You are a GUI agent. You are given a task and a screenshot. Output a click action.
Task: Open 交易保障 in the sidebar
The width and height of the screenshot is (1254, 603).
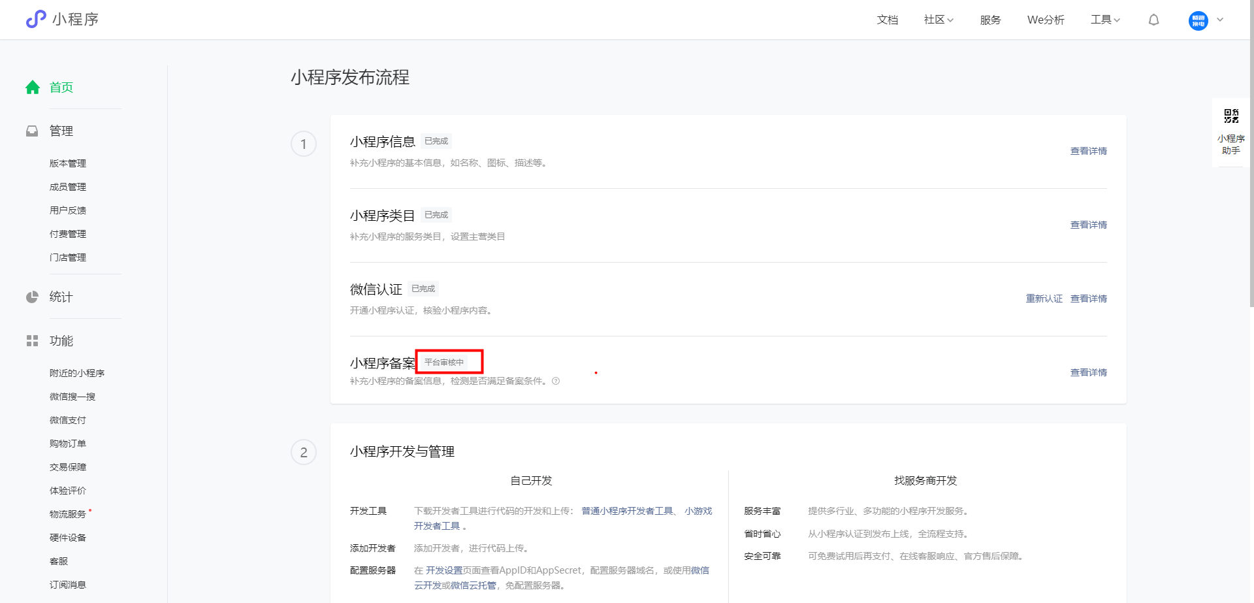pos(68,467)
